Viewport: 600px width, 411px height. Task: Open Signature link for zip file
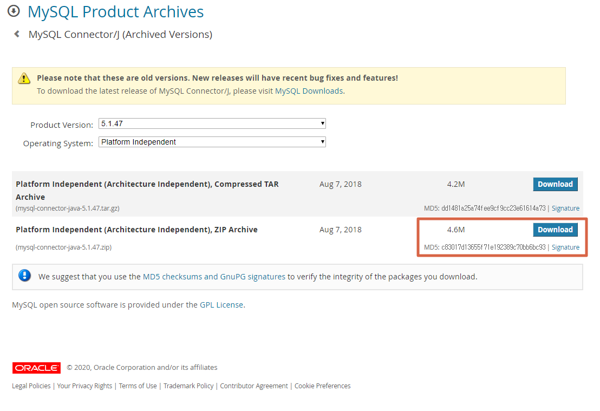tap(565, 247)
